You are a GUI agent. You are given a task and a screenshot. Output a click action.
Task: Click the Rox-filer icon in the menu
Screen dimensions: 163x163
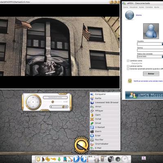pos(92,140)
